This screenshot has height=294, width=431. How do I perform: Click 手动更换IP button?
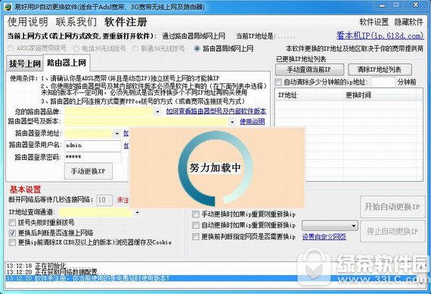click(x=88, y=171)
